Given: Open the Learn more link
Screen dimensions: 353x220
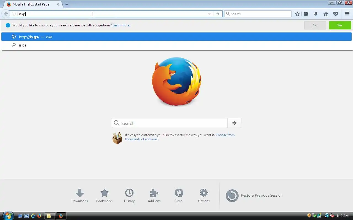Looking at the screenshot, I should 122,25.
